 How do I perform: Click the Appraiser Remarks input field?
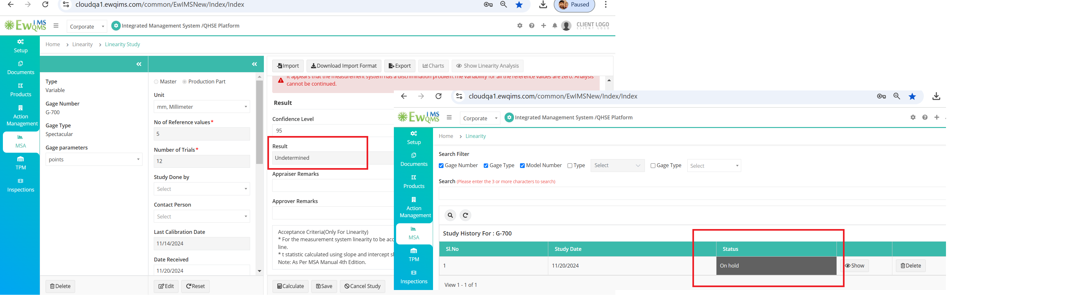point(333,185)
